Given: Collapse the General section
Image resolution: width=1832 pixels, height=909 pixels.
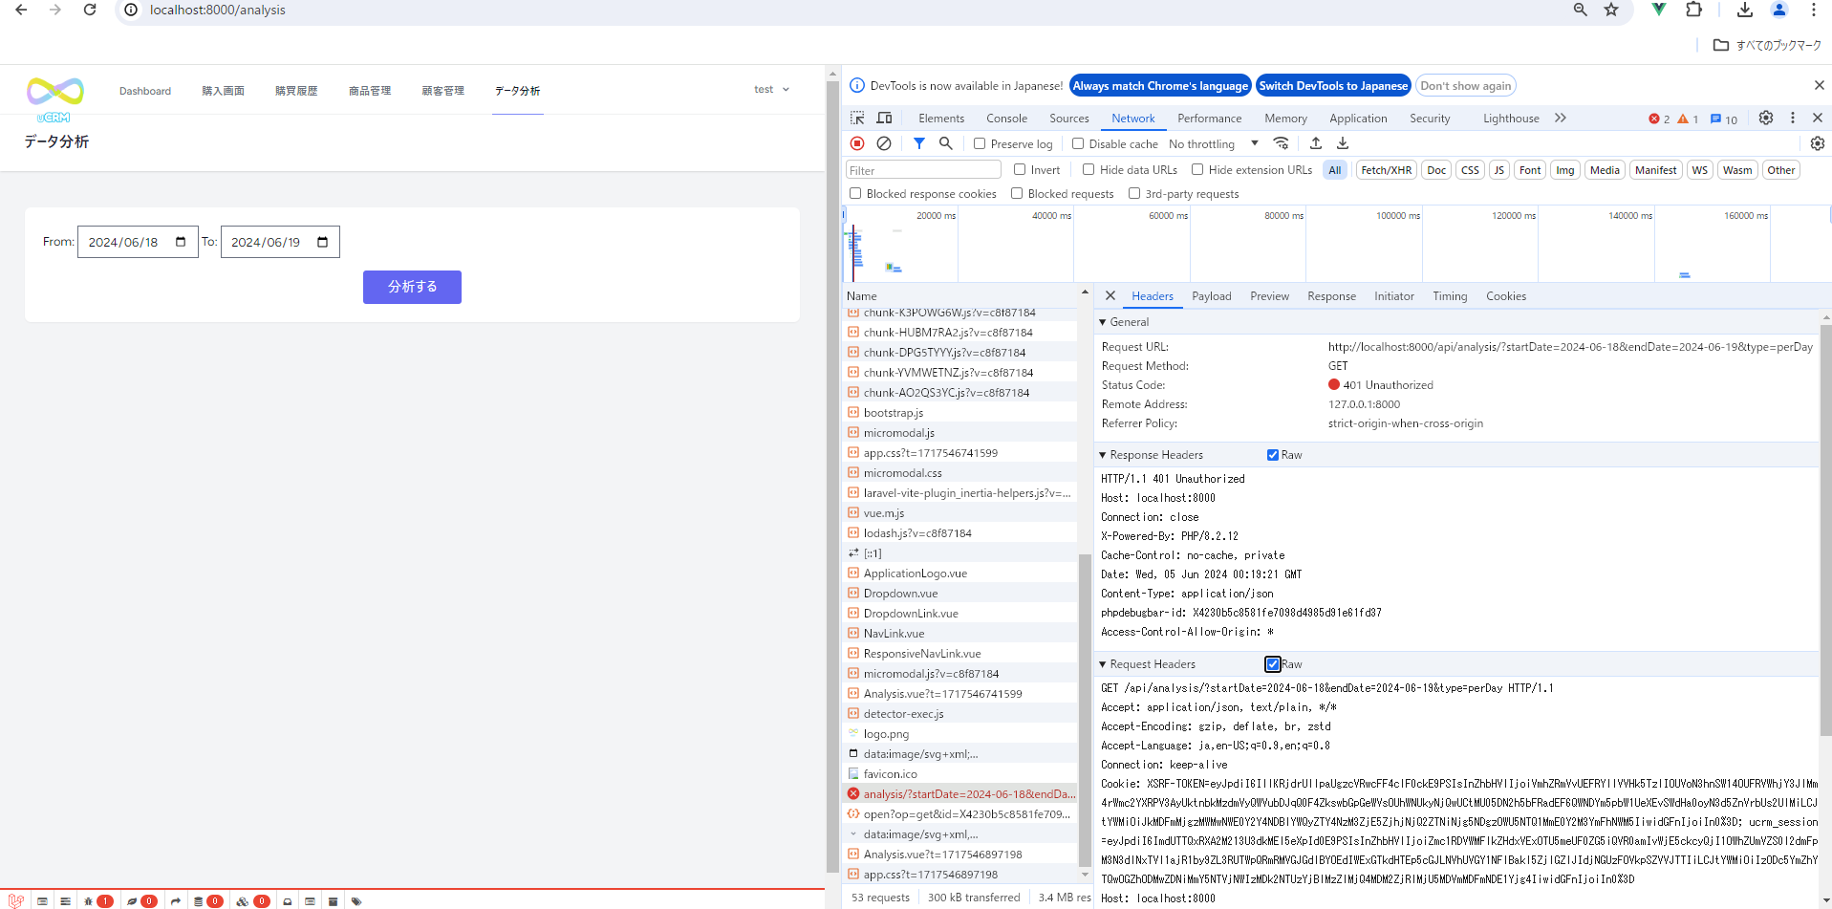Looking at the screenshot, I should [x=1103, y=322].
